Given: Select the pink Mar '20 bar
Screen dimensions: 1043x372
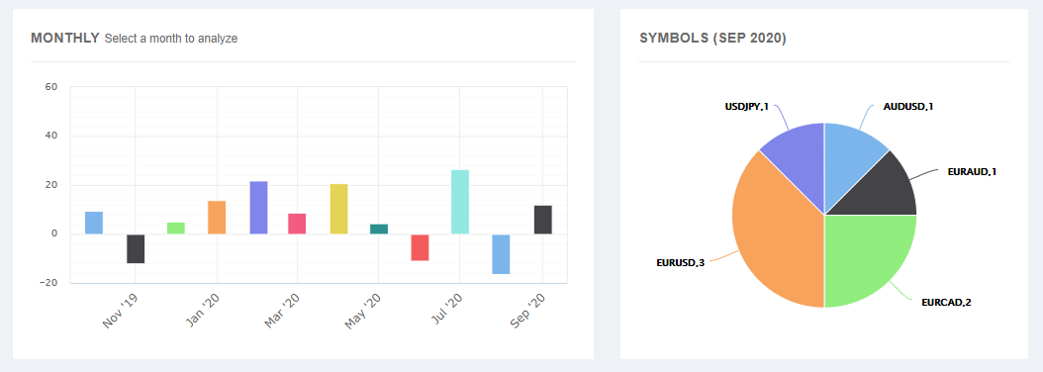Looking at the screenshot, I should pos(297,224).
